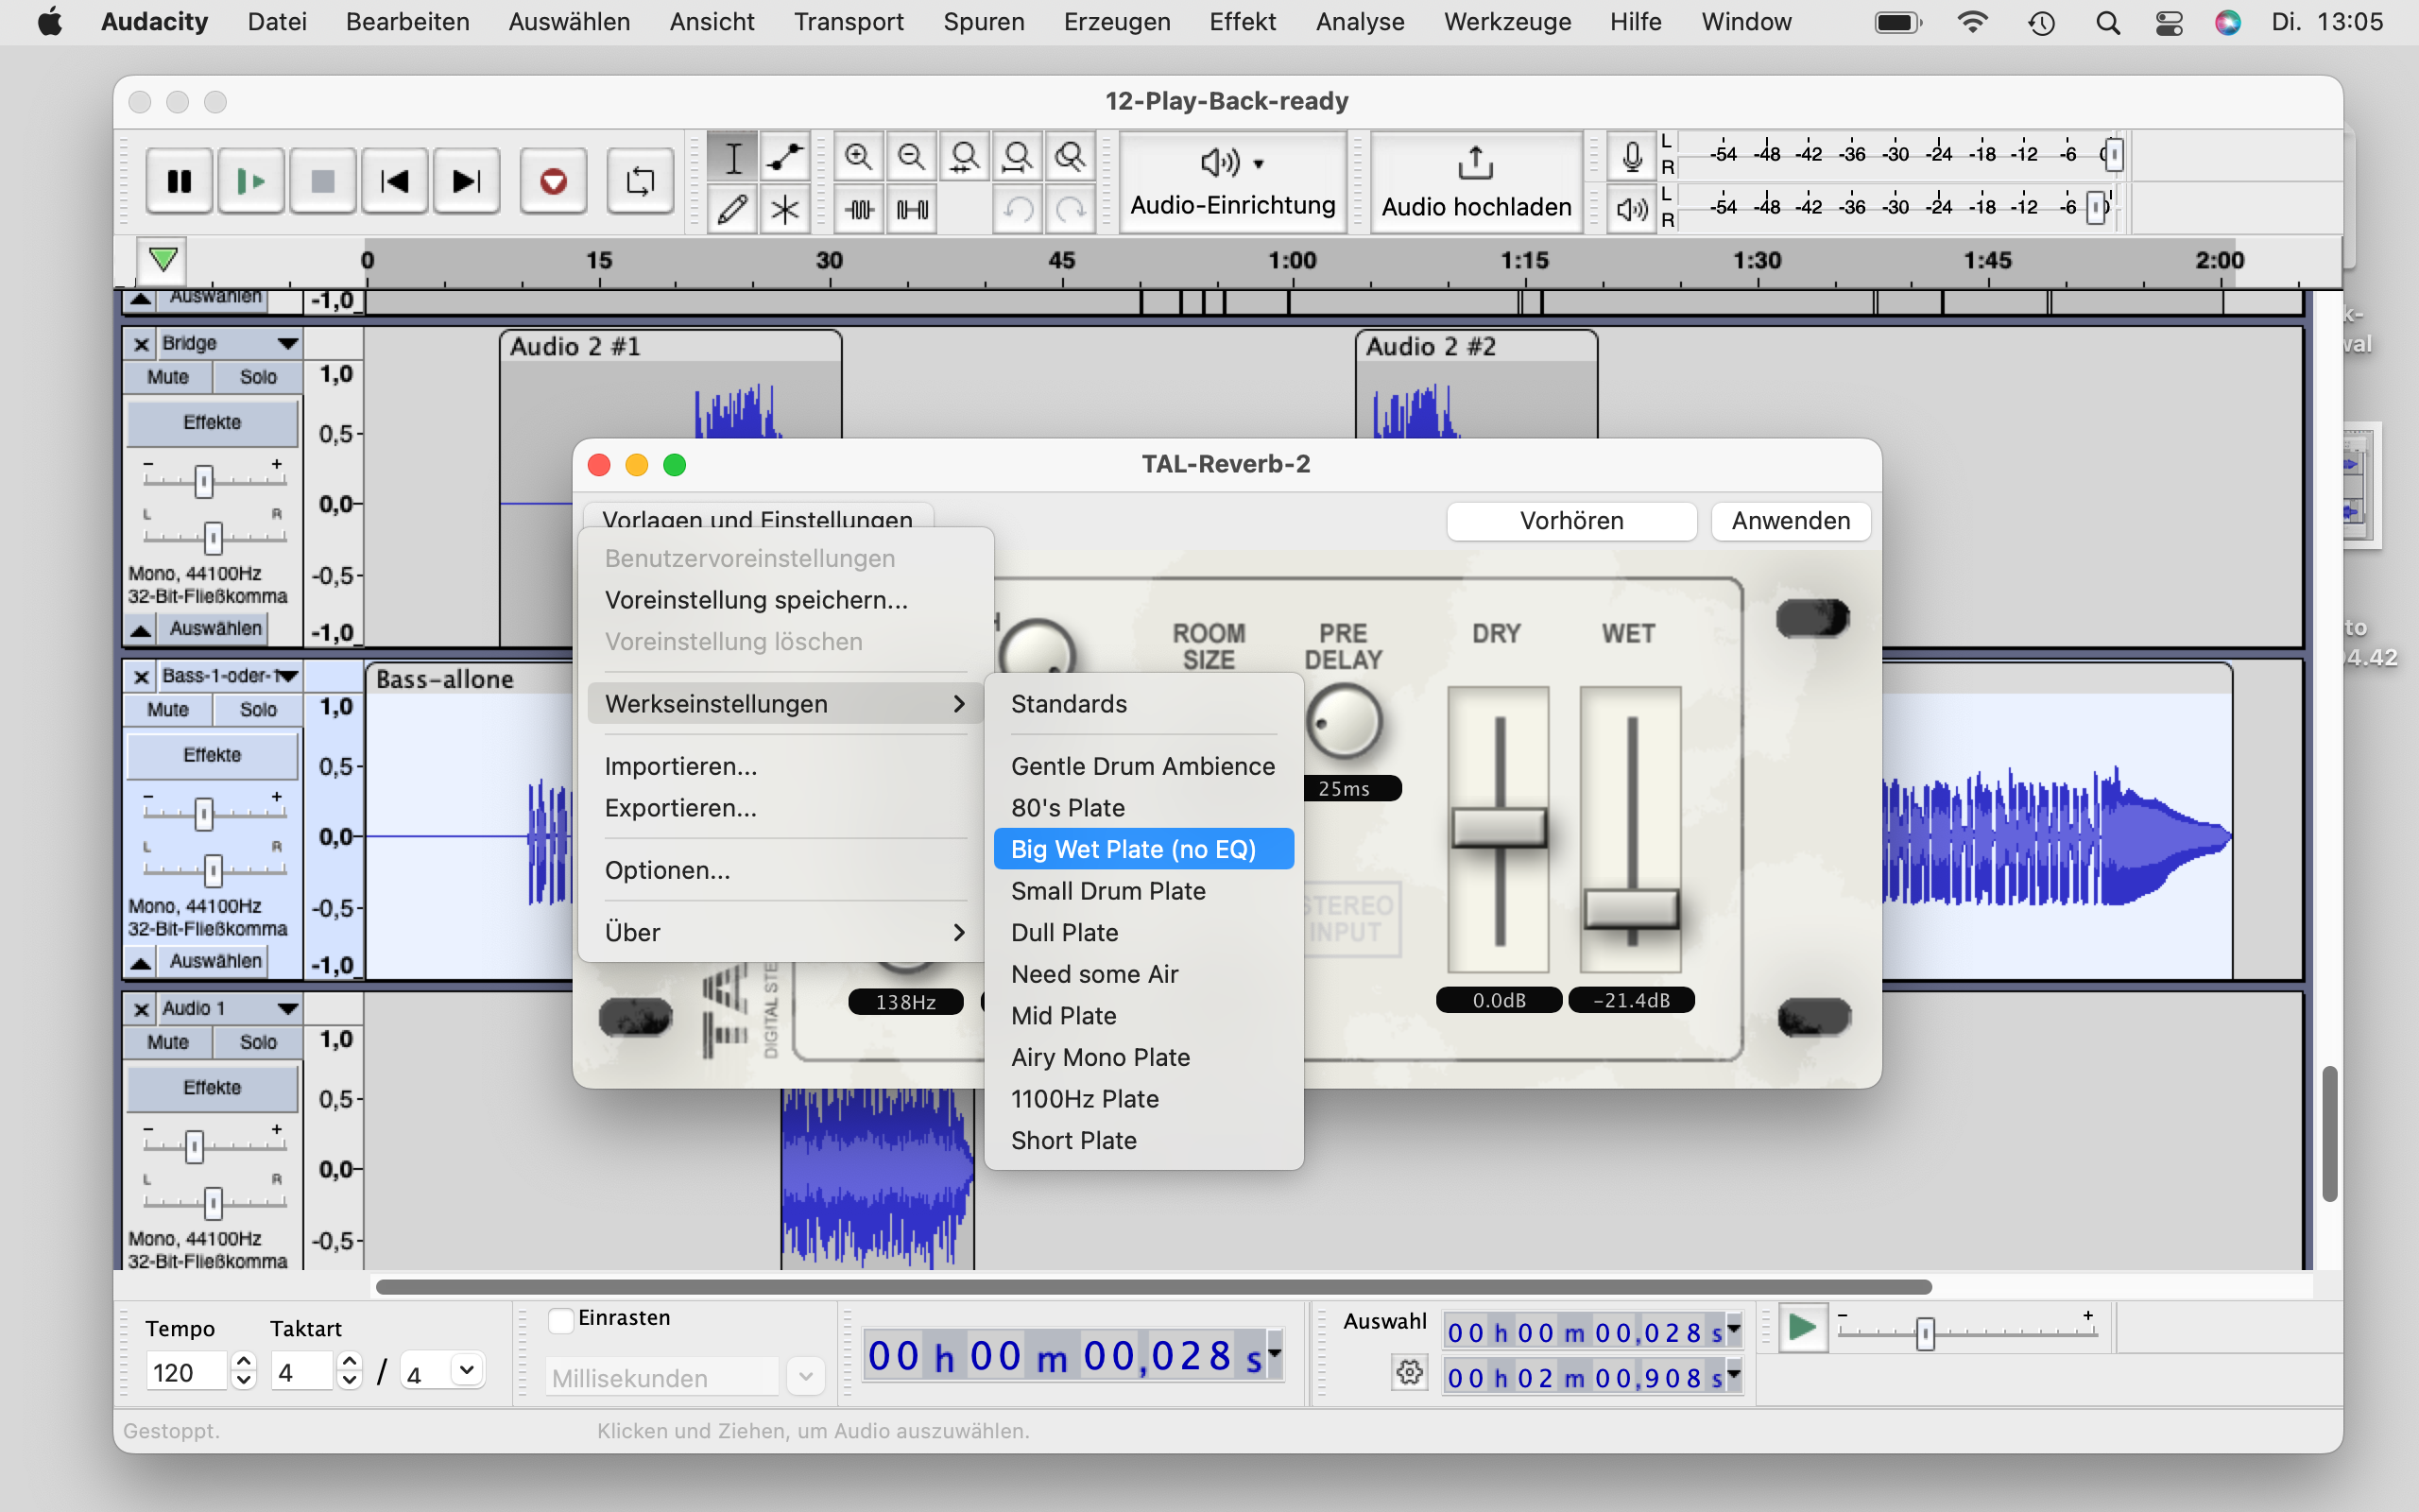
Task: Click the Multi-tool asterisk icon
Action: pyautogui.click(x=784, y=209)
